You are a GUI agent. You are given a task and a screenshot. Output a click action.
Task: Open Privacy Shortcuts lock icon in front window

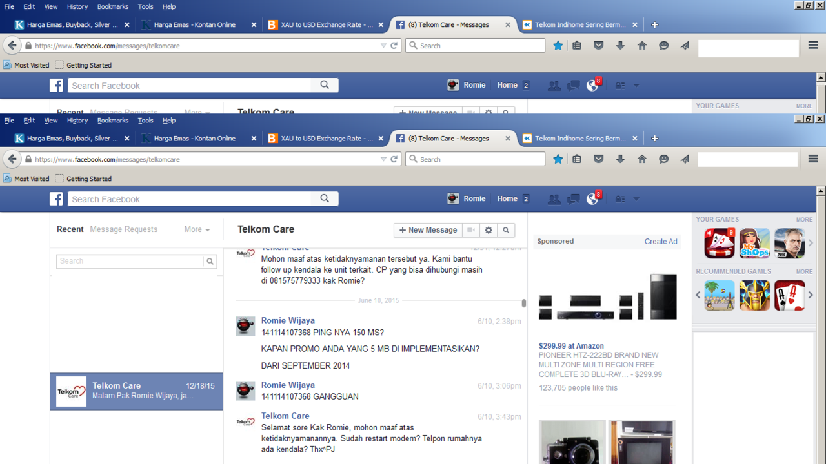click(620, 199)
